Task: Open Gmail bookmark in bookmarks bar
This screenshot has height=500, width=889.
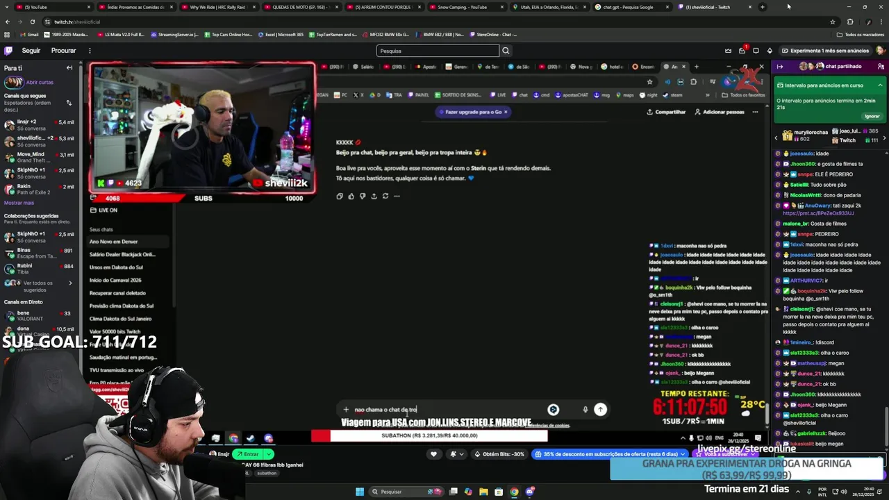Action: click(29, 34)
